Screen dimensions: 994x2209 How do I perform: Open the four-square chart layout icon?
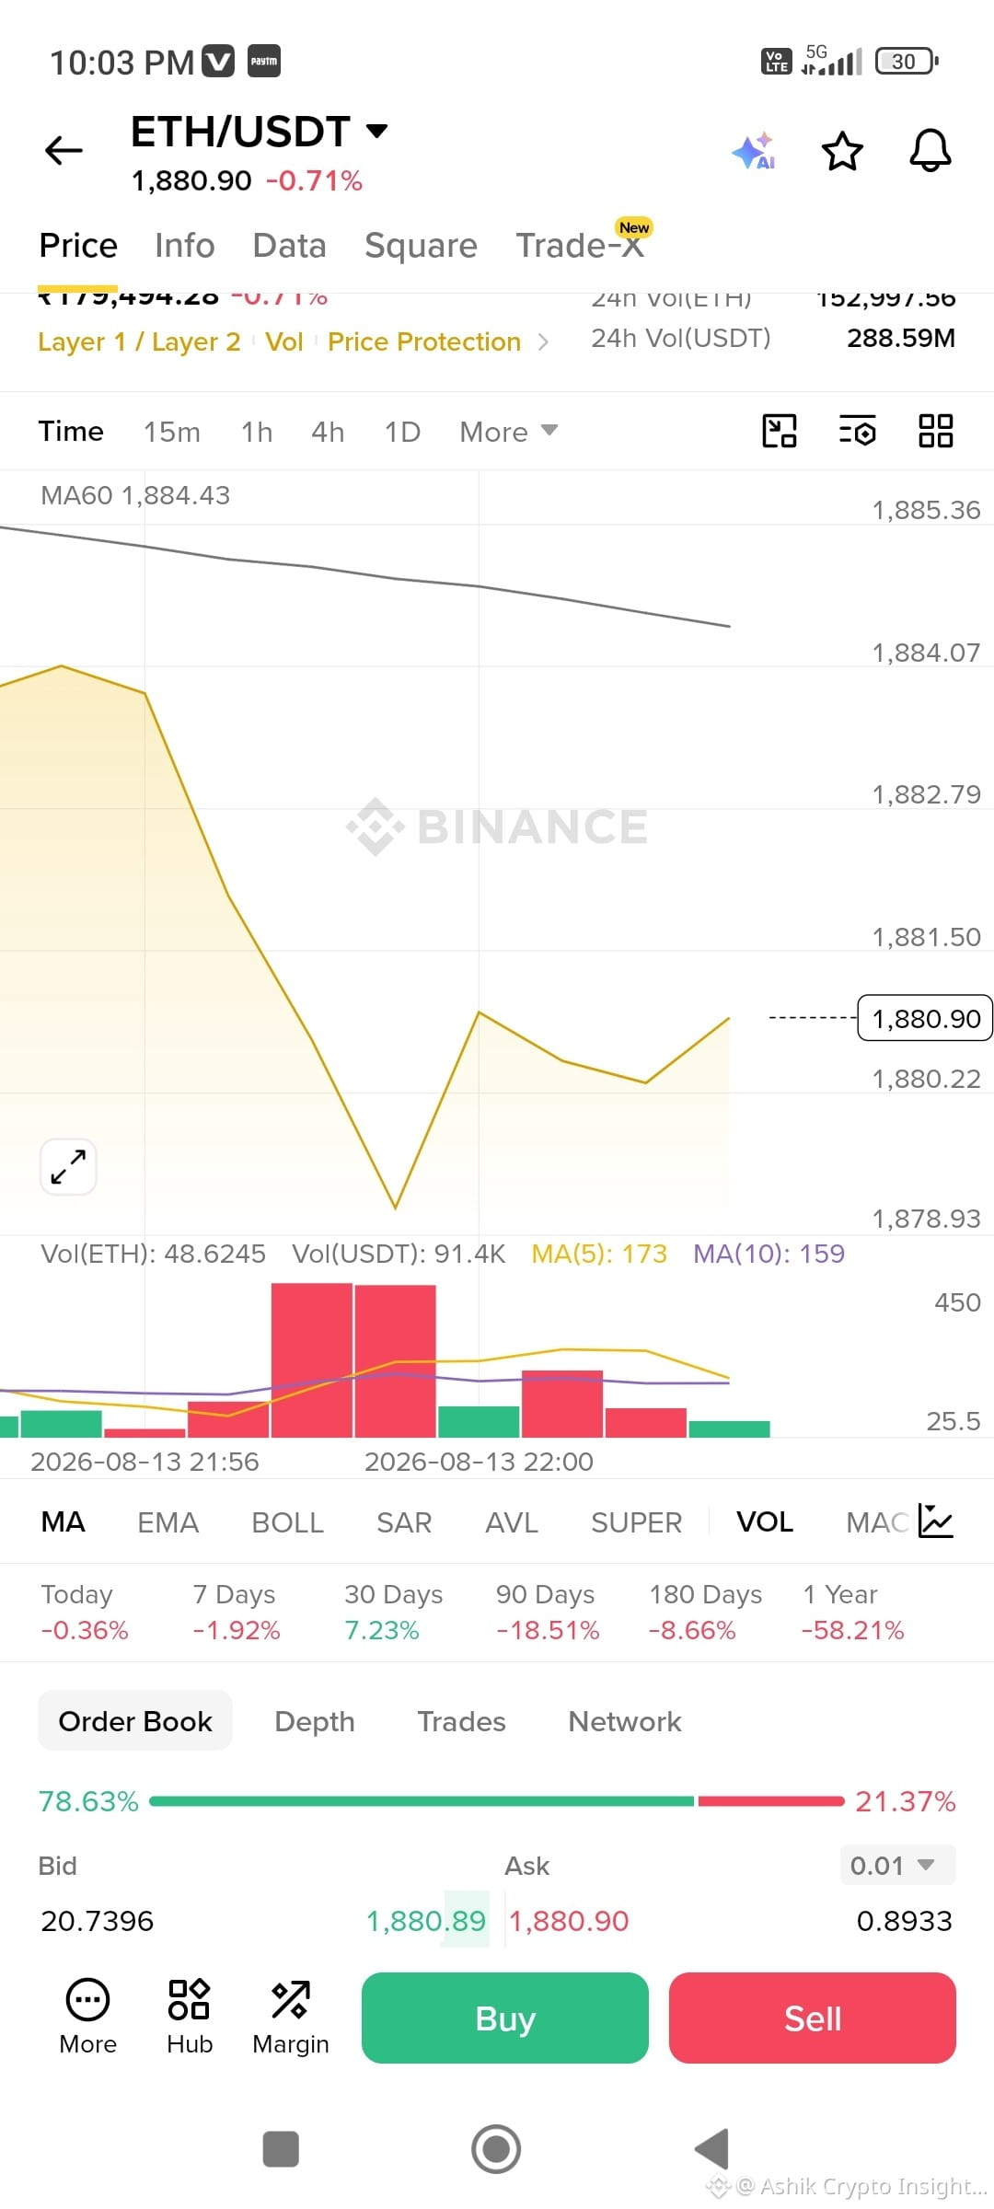pos(936,431)
